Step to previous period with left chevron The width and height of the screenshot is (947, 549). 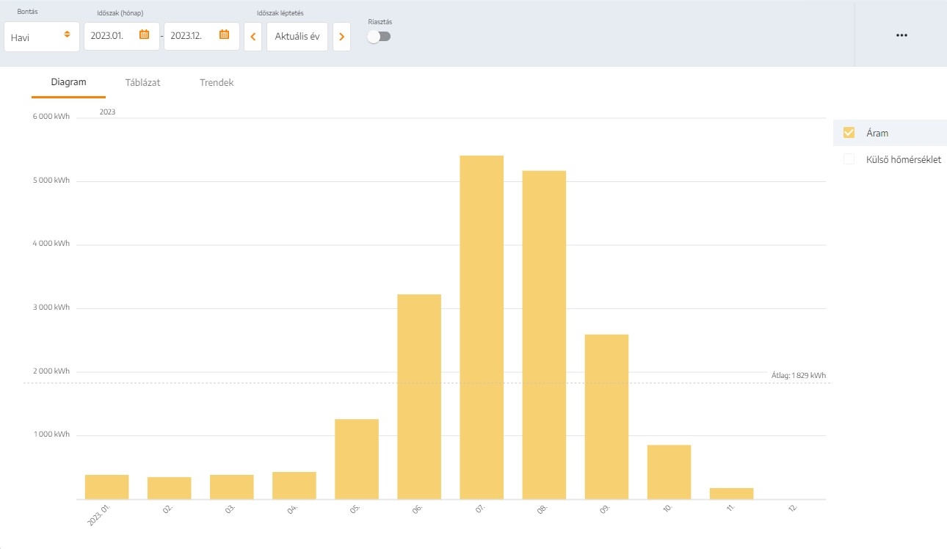(253, 37)
